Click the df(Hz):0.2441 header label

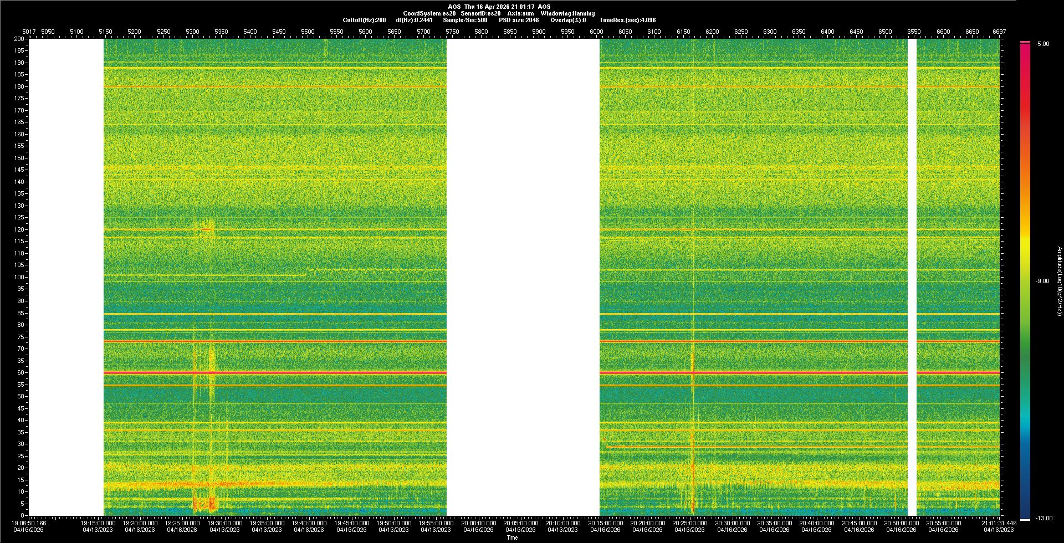coord(414,20)
